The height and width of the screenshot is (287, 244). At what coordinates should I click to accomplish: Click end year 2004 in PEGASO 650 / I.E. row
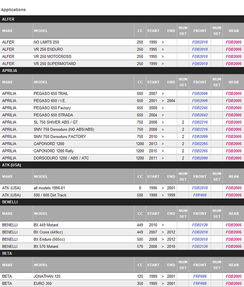coord(171,101)
